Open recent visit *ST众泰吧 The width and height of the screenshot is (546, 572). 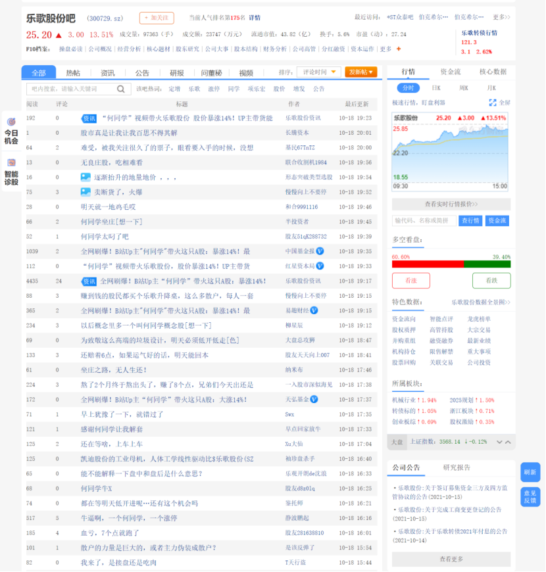[x=400, y=17]
